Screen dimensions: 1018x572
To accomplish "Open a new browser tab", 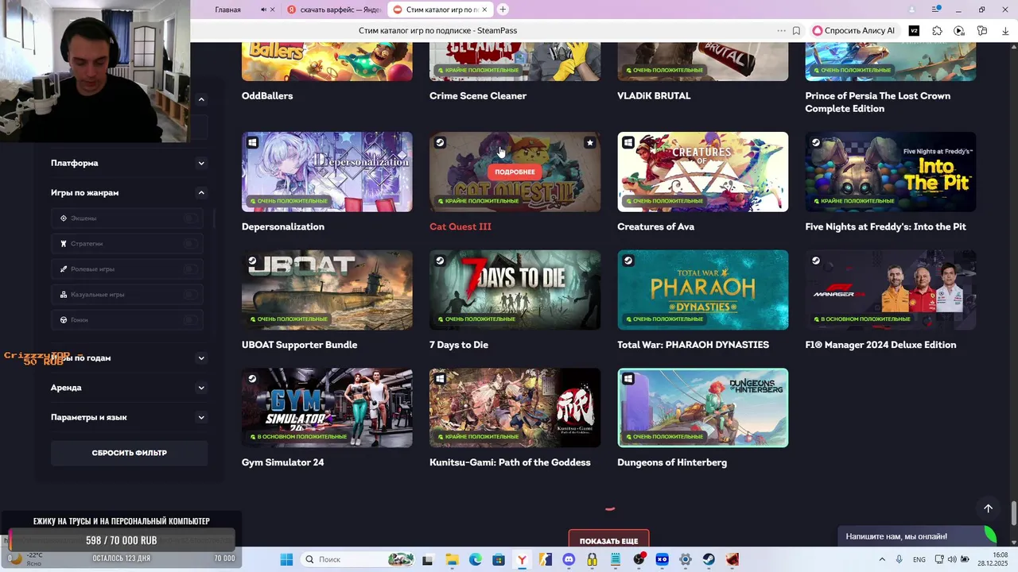I will click(503, 10).
